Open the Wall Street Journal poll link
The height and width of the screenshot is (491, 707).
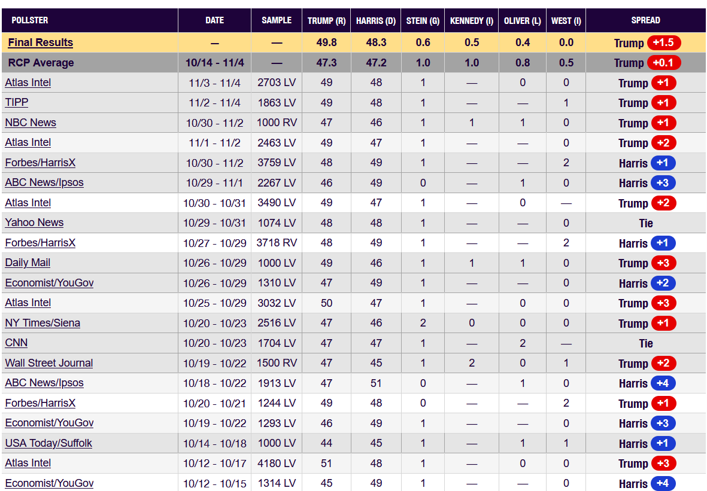(48, 363)
